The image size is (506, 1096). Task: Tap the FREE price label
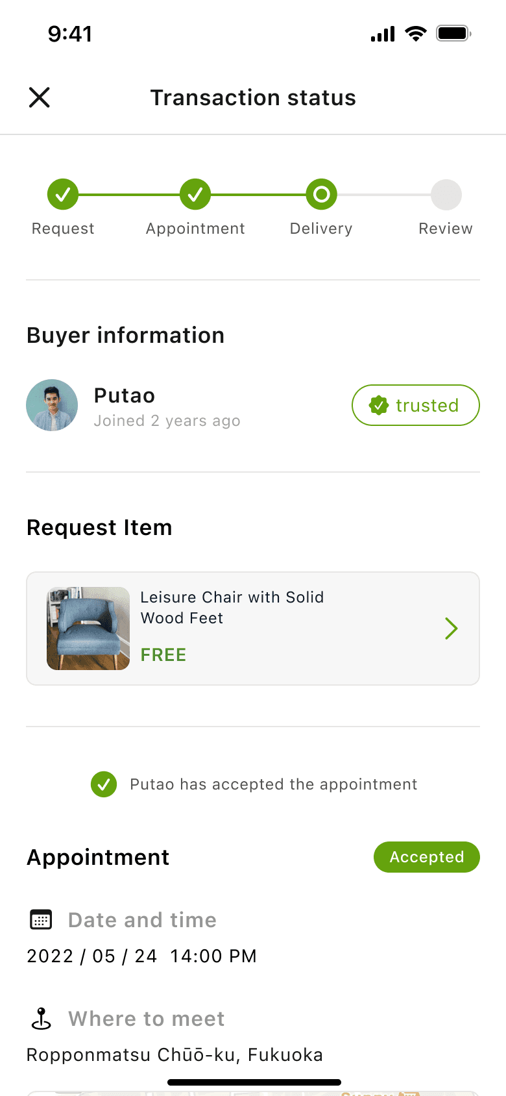(163, 654)
